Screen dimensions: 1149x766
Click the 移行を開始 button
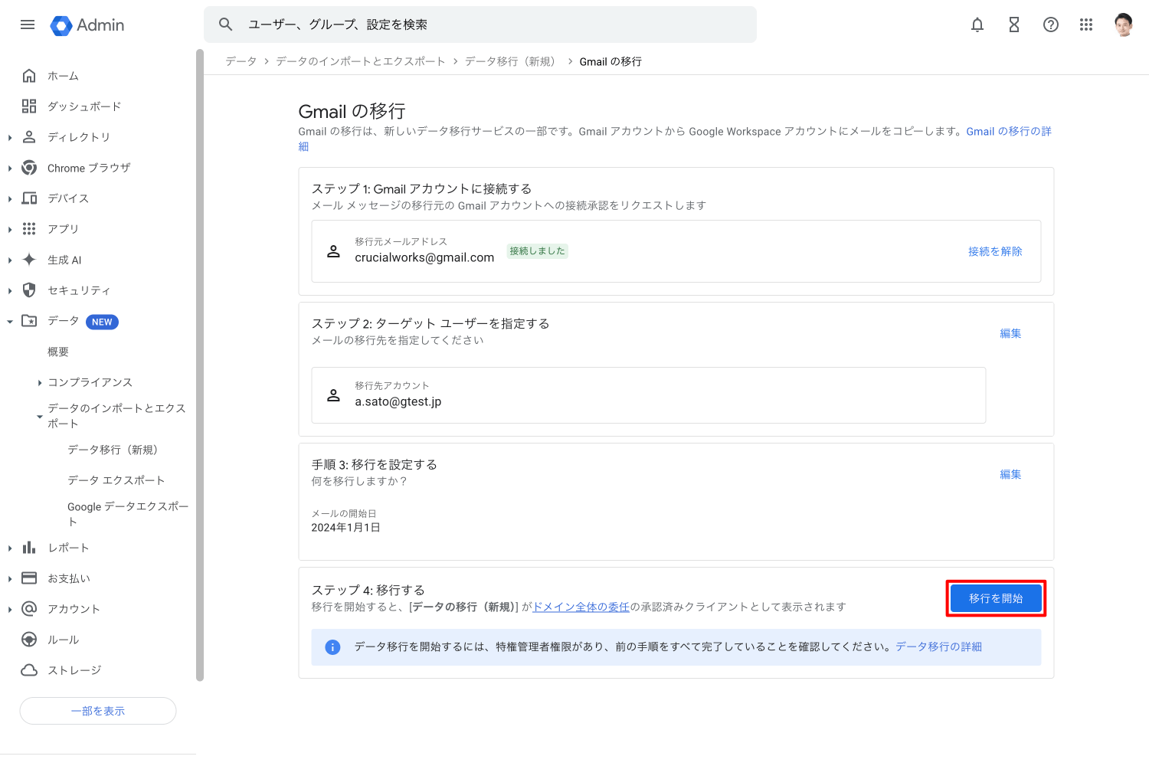[x=996, y=598]
